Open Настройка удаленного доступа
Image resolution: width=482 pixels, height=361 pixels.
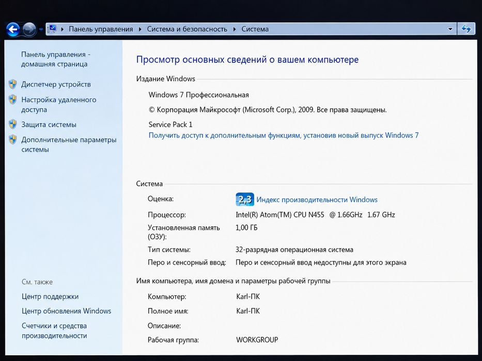(x=59, y=105)
